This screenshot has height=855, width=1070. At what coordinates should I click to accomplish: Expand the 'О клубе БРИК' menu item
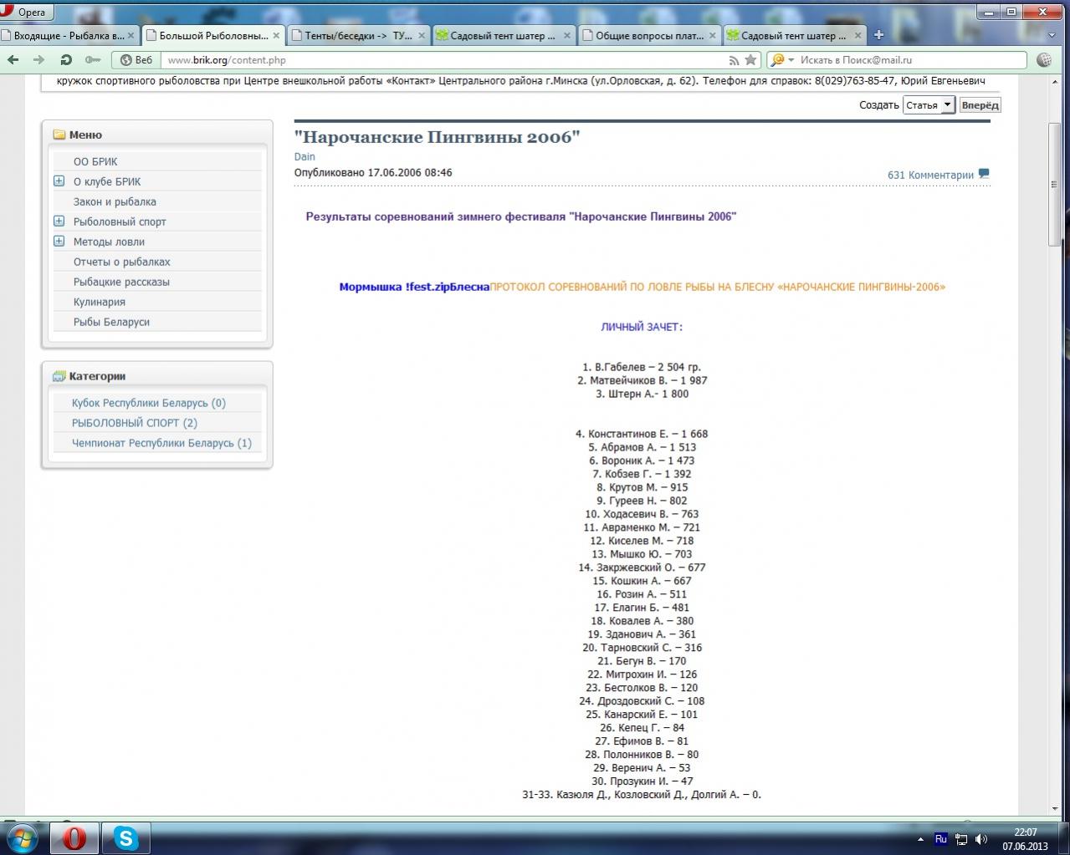59,181
